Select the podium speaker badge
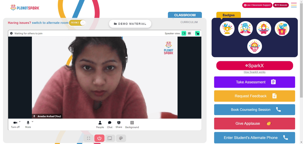The height and width of the screenshot is (144, 303). click(282, 28)
